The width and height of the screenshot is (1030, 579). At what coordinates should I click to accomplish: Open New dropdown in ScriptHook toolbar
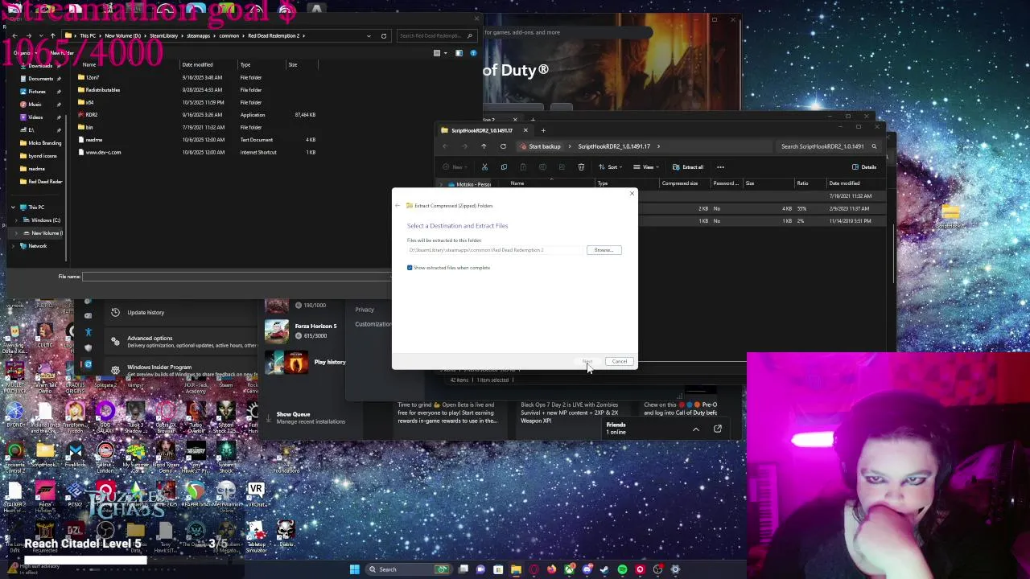(x=456, y=167)
